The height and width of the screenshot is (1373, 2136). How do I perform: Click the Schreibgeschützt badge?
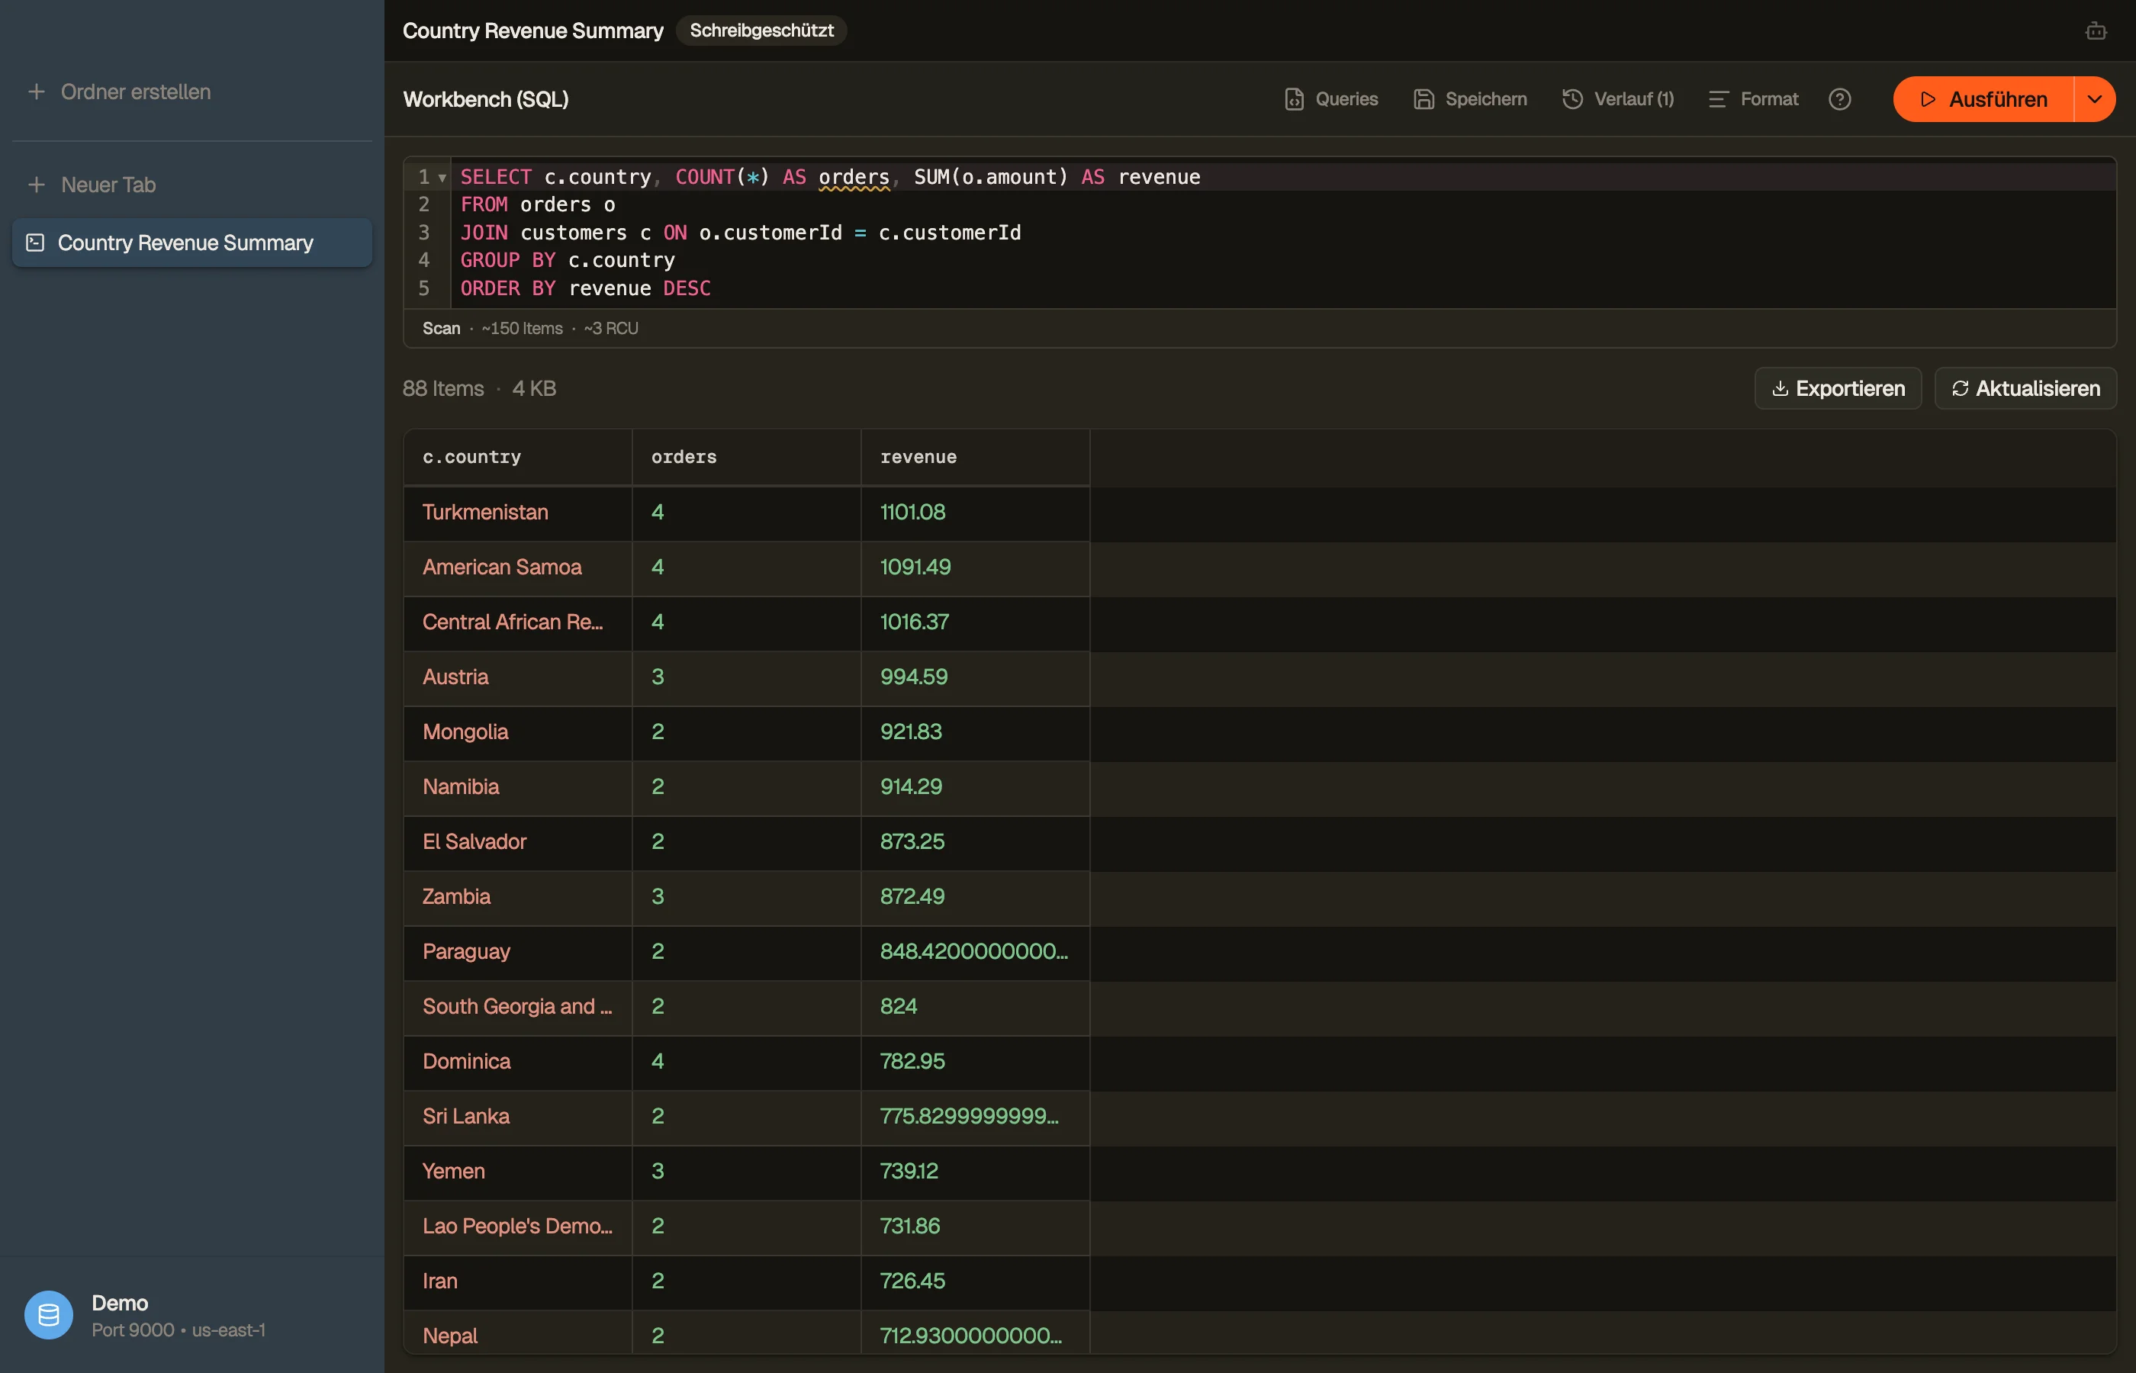761,31
